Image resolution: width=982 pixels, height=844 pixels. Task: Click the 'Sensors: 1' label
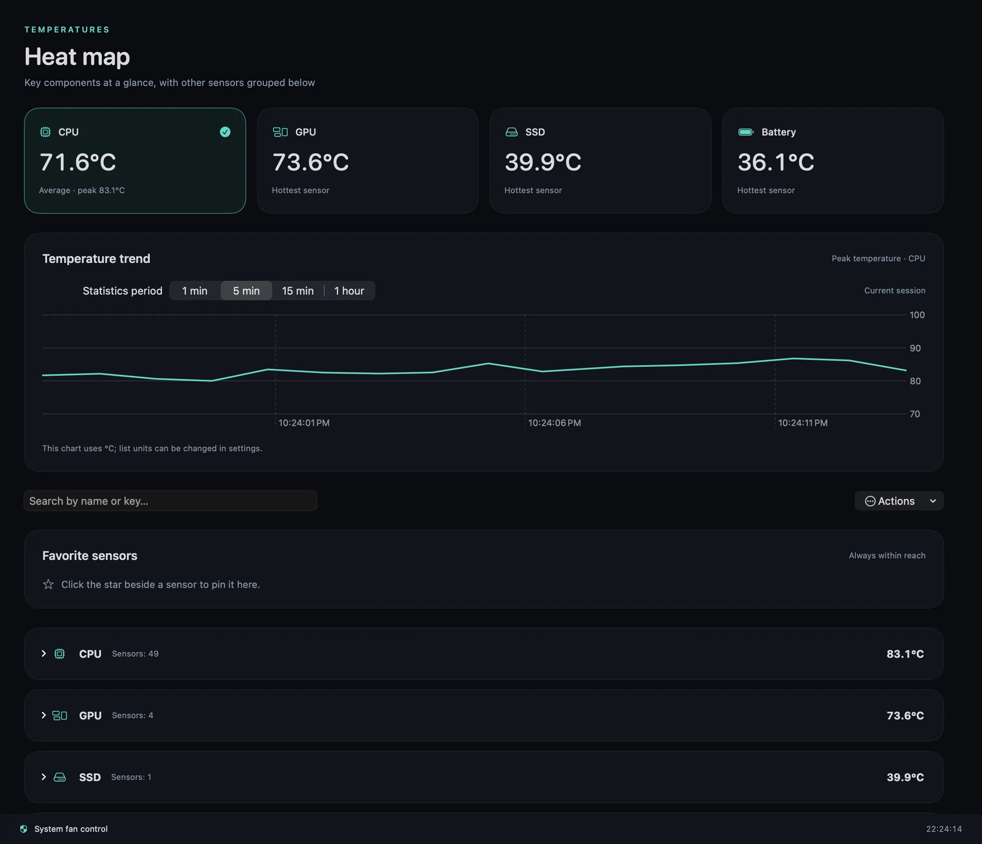(131, 777)
